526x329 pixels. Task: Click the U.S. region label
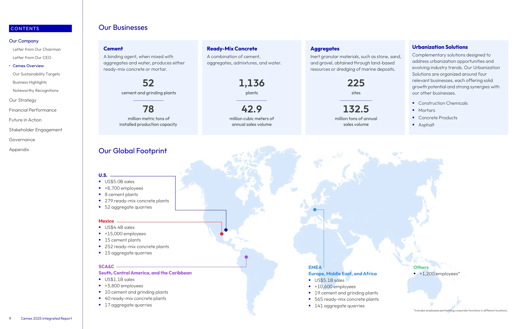pos(103,175)
